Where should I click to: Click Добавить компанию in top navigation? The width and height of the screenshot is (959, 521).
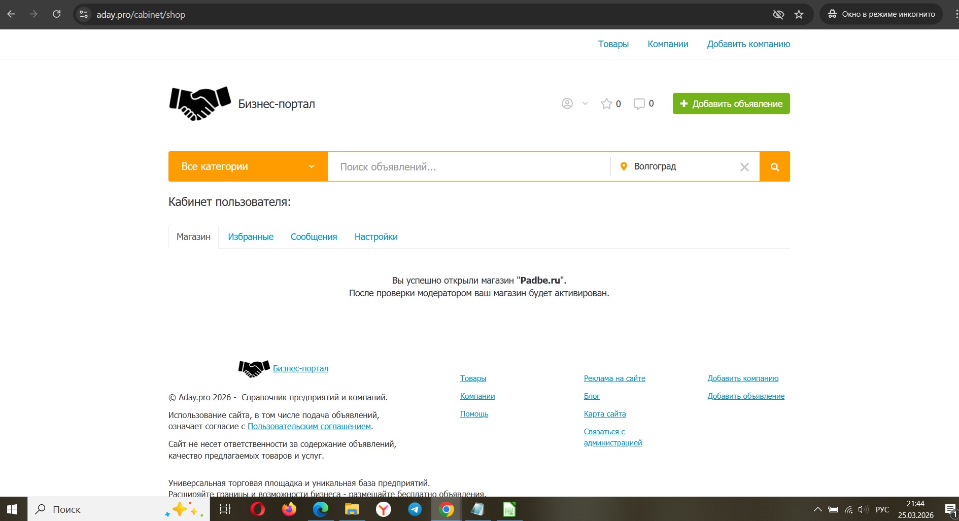pos(749,44)
